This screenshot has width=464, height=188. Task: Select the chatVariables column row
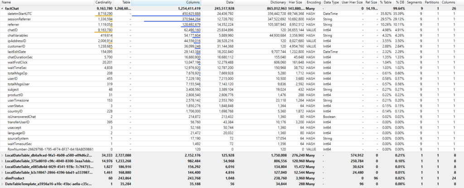pos(232,35)
